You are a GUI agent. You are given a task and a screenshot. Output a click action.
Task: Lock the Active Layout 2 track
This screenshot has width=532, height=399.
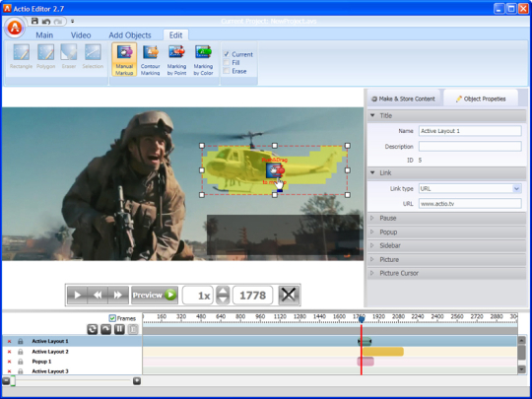click(21, 352)
